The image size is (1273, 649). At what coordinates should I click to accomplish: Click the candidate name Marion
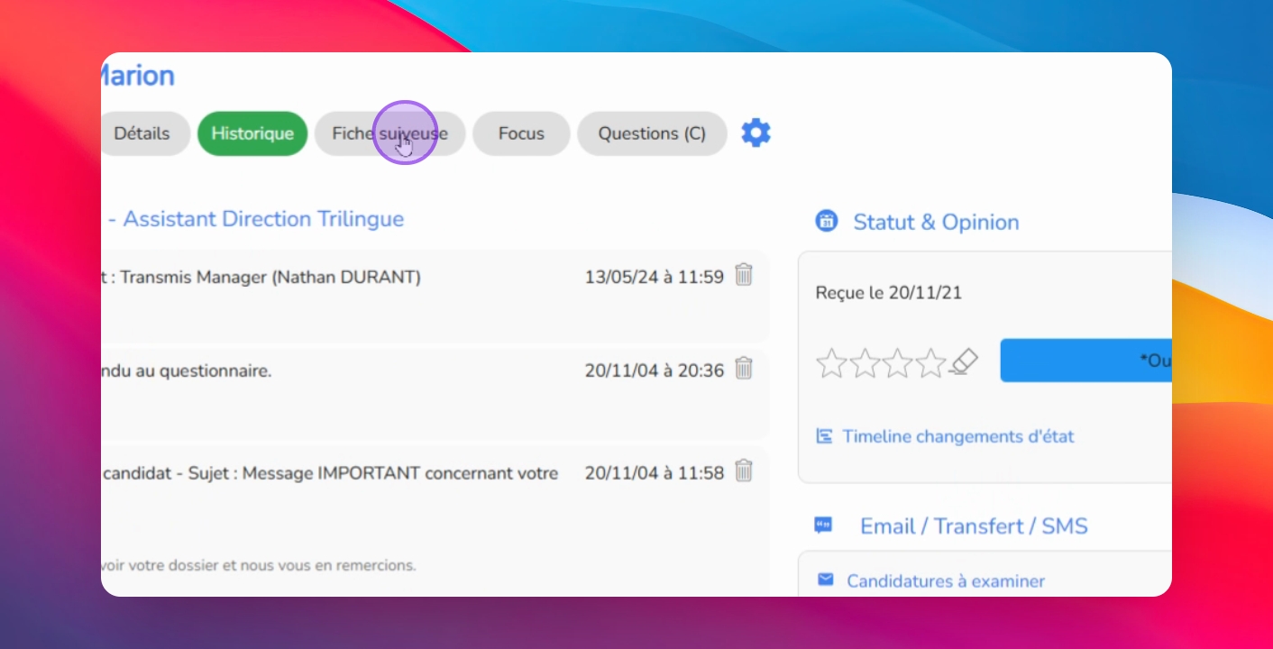(138, 76)
